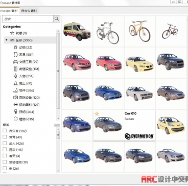The image size is (188, 186).
Task: Switch to the Enscape assets tab
Action: click(9, 11)
